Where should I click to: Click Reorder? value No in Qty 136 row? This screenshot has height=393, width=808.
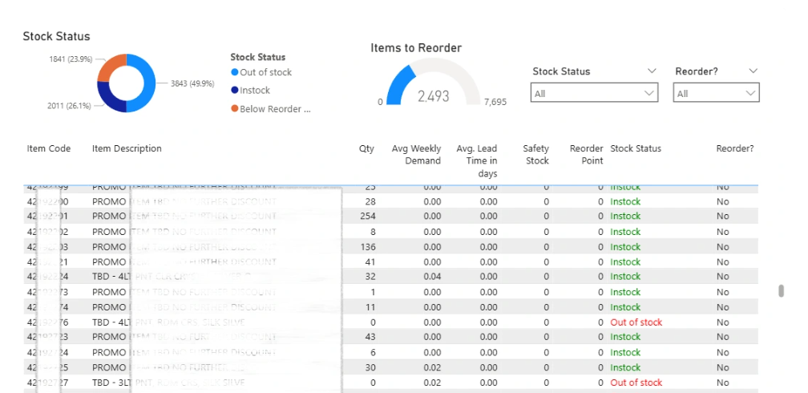click(x=722, y=247)
